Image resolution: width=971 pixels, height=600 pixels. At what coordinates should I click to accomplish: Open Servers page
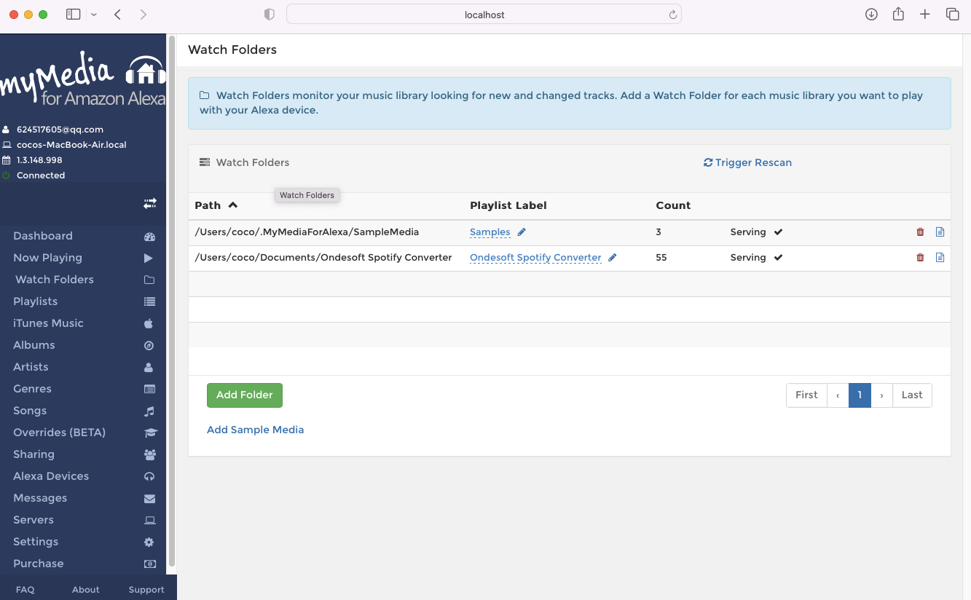(34, 520)
